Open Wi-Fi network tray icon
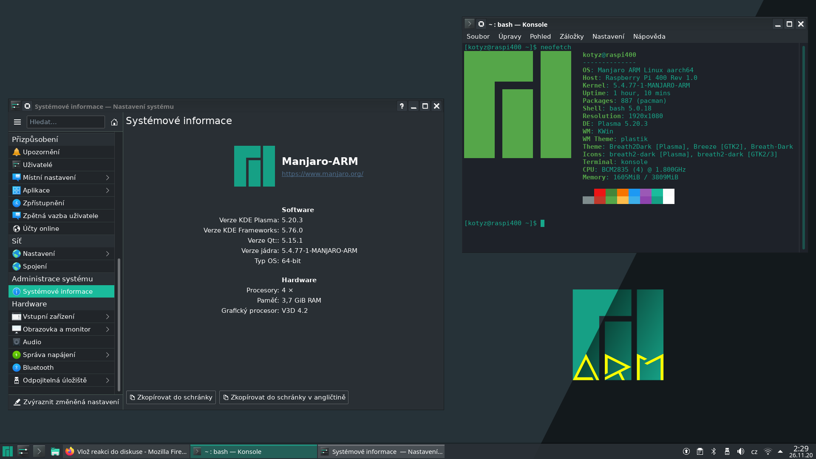 [768, 452]
